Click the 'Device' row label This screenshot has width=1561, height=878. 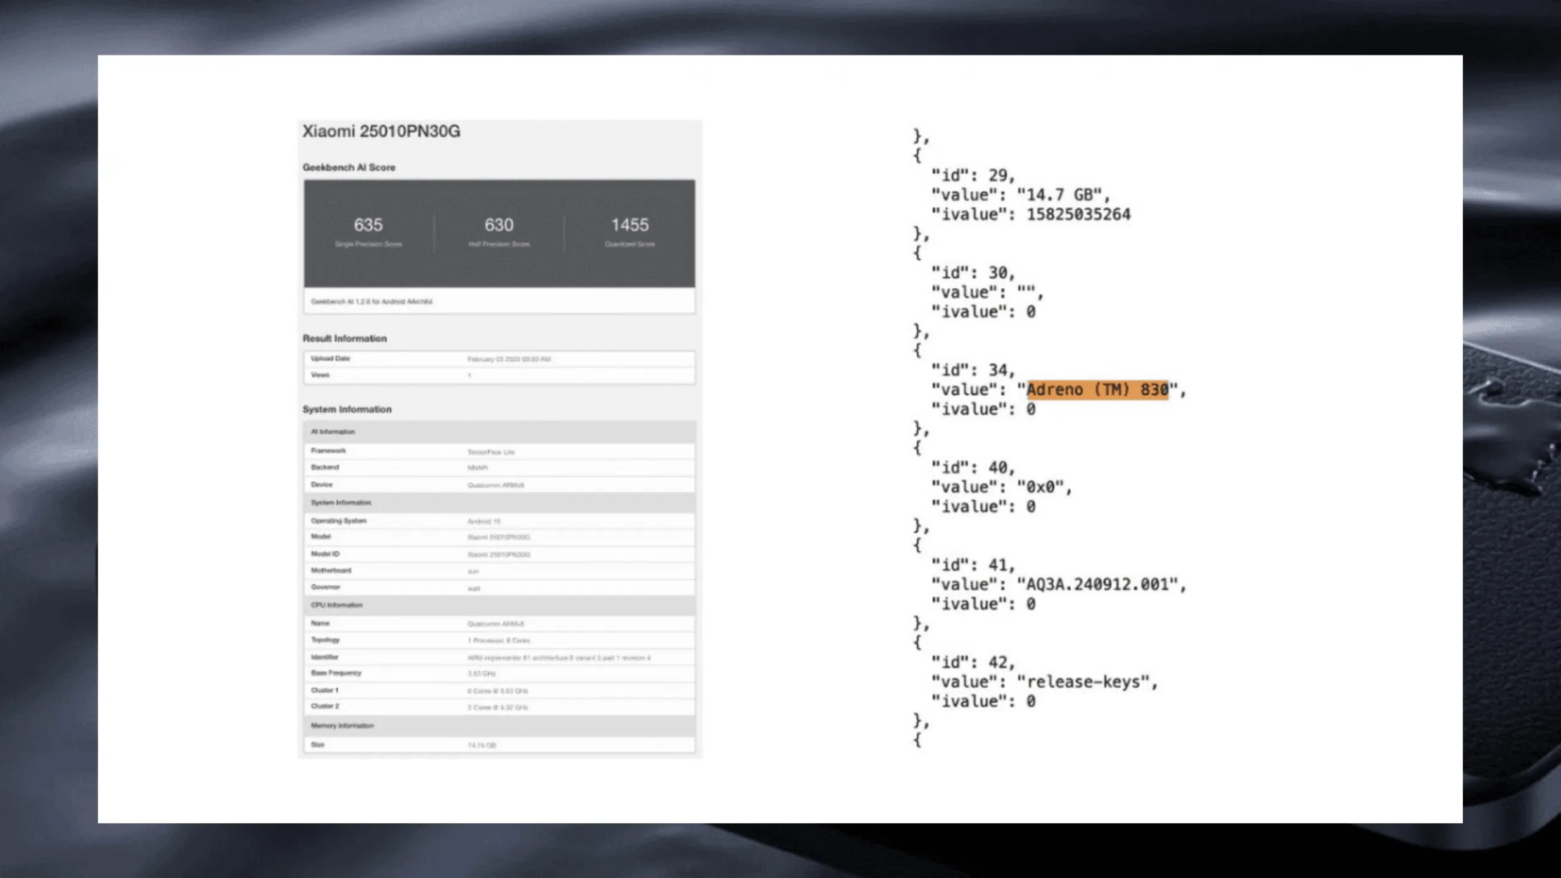click(321, 484)
